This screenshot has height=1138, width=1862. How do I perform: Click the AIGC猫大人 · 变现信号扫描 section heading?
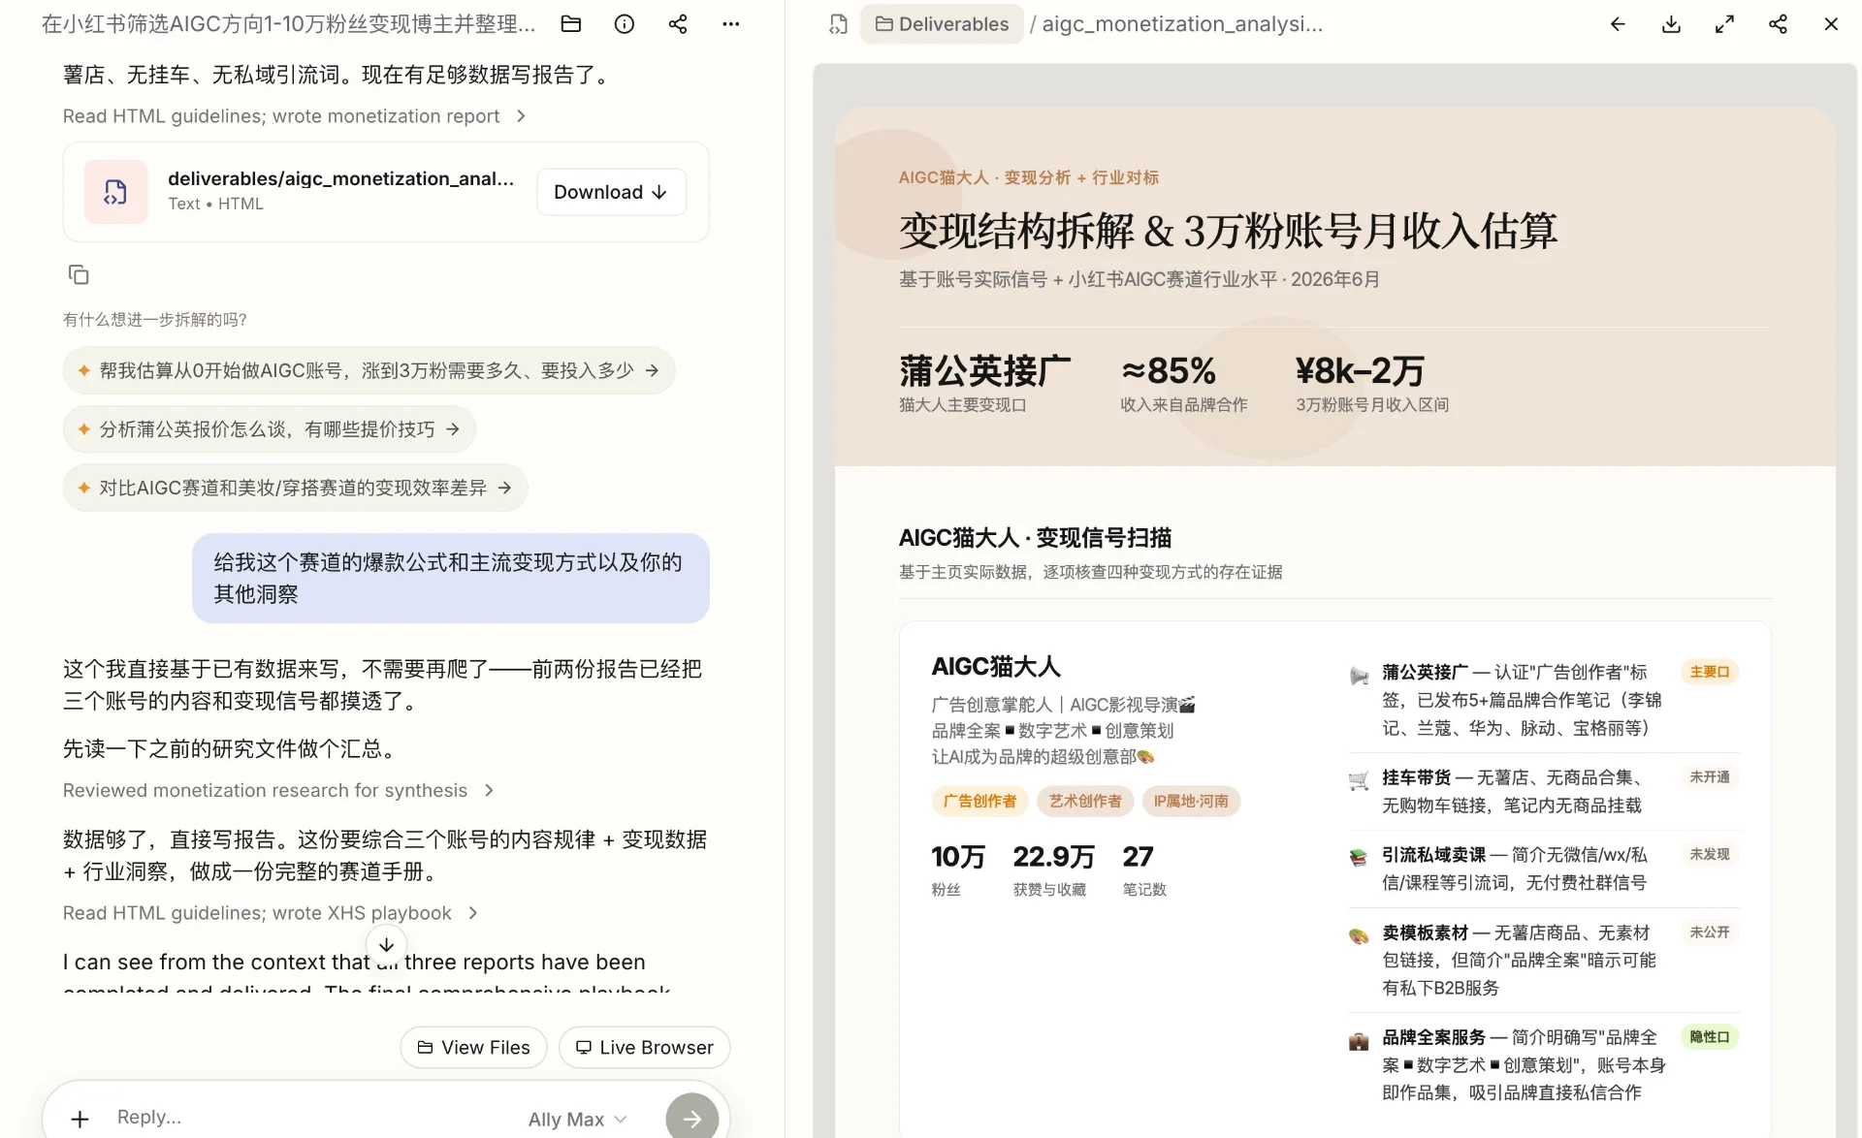click(x=1035, y=538)
